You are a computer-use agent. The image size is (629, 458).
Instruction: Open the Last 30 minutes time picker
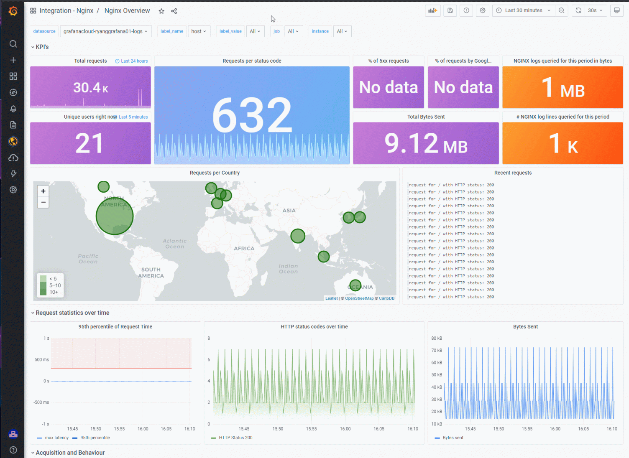pos(524,10)
